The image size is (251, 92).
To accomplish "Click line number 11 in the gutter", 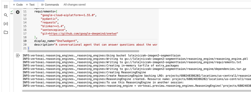I will pos(25,11).
